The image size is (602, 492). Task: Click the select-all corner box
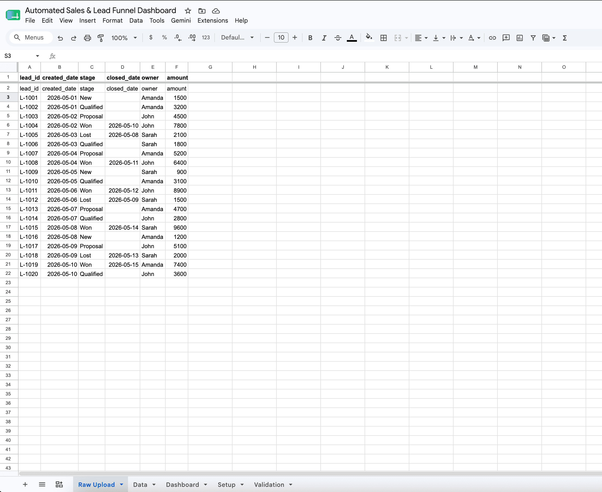click(9, 67)
